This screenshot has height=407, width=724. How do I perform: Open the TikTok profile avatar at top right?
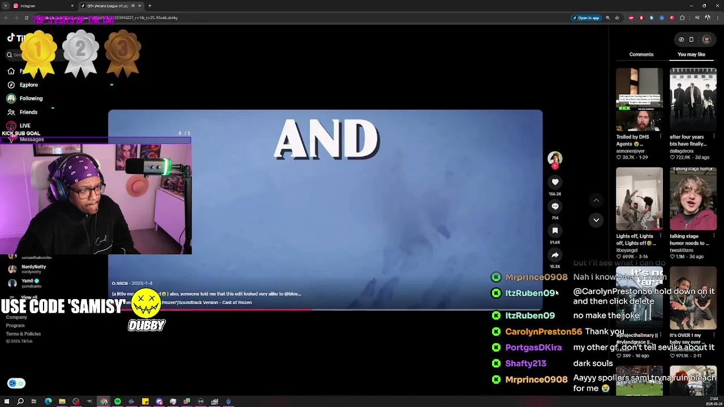706,40
